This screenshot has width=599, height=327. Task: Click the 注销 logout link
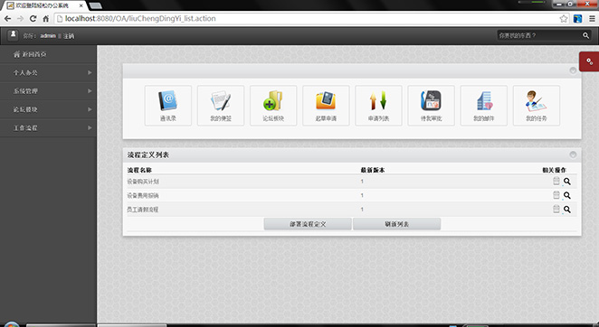click(x=69, y=36)
